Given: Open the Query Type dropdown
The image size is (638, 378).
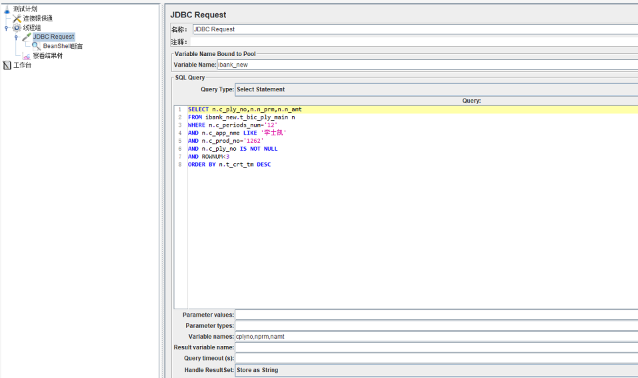Looking at the screenshot, I should coord(436,89).
